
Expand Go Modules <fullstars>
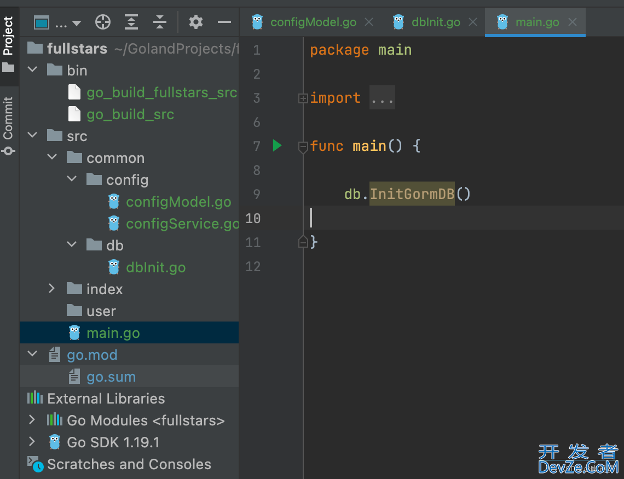32,420
